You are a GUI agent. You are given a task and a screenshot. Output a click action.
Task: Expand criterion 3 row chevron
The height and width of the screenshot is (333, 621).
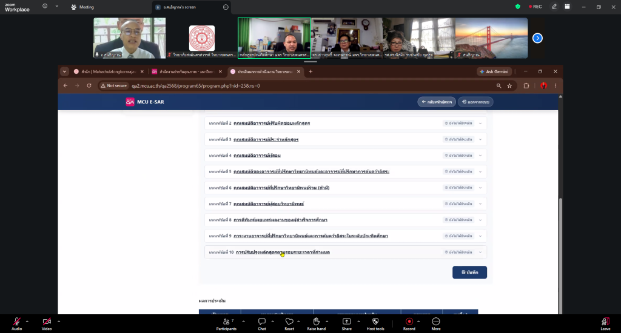pyautogui.click(x=480, y=140)
